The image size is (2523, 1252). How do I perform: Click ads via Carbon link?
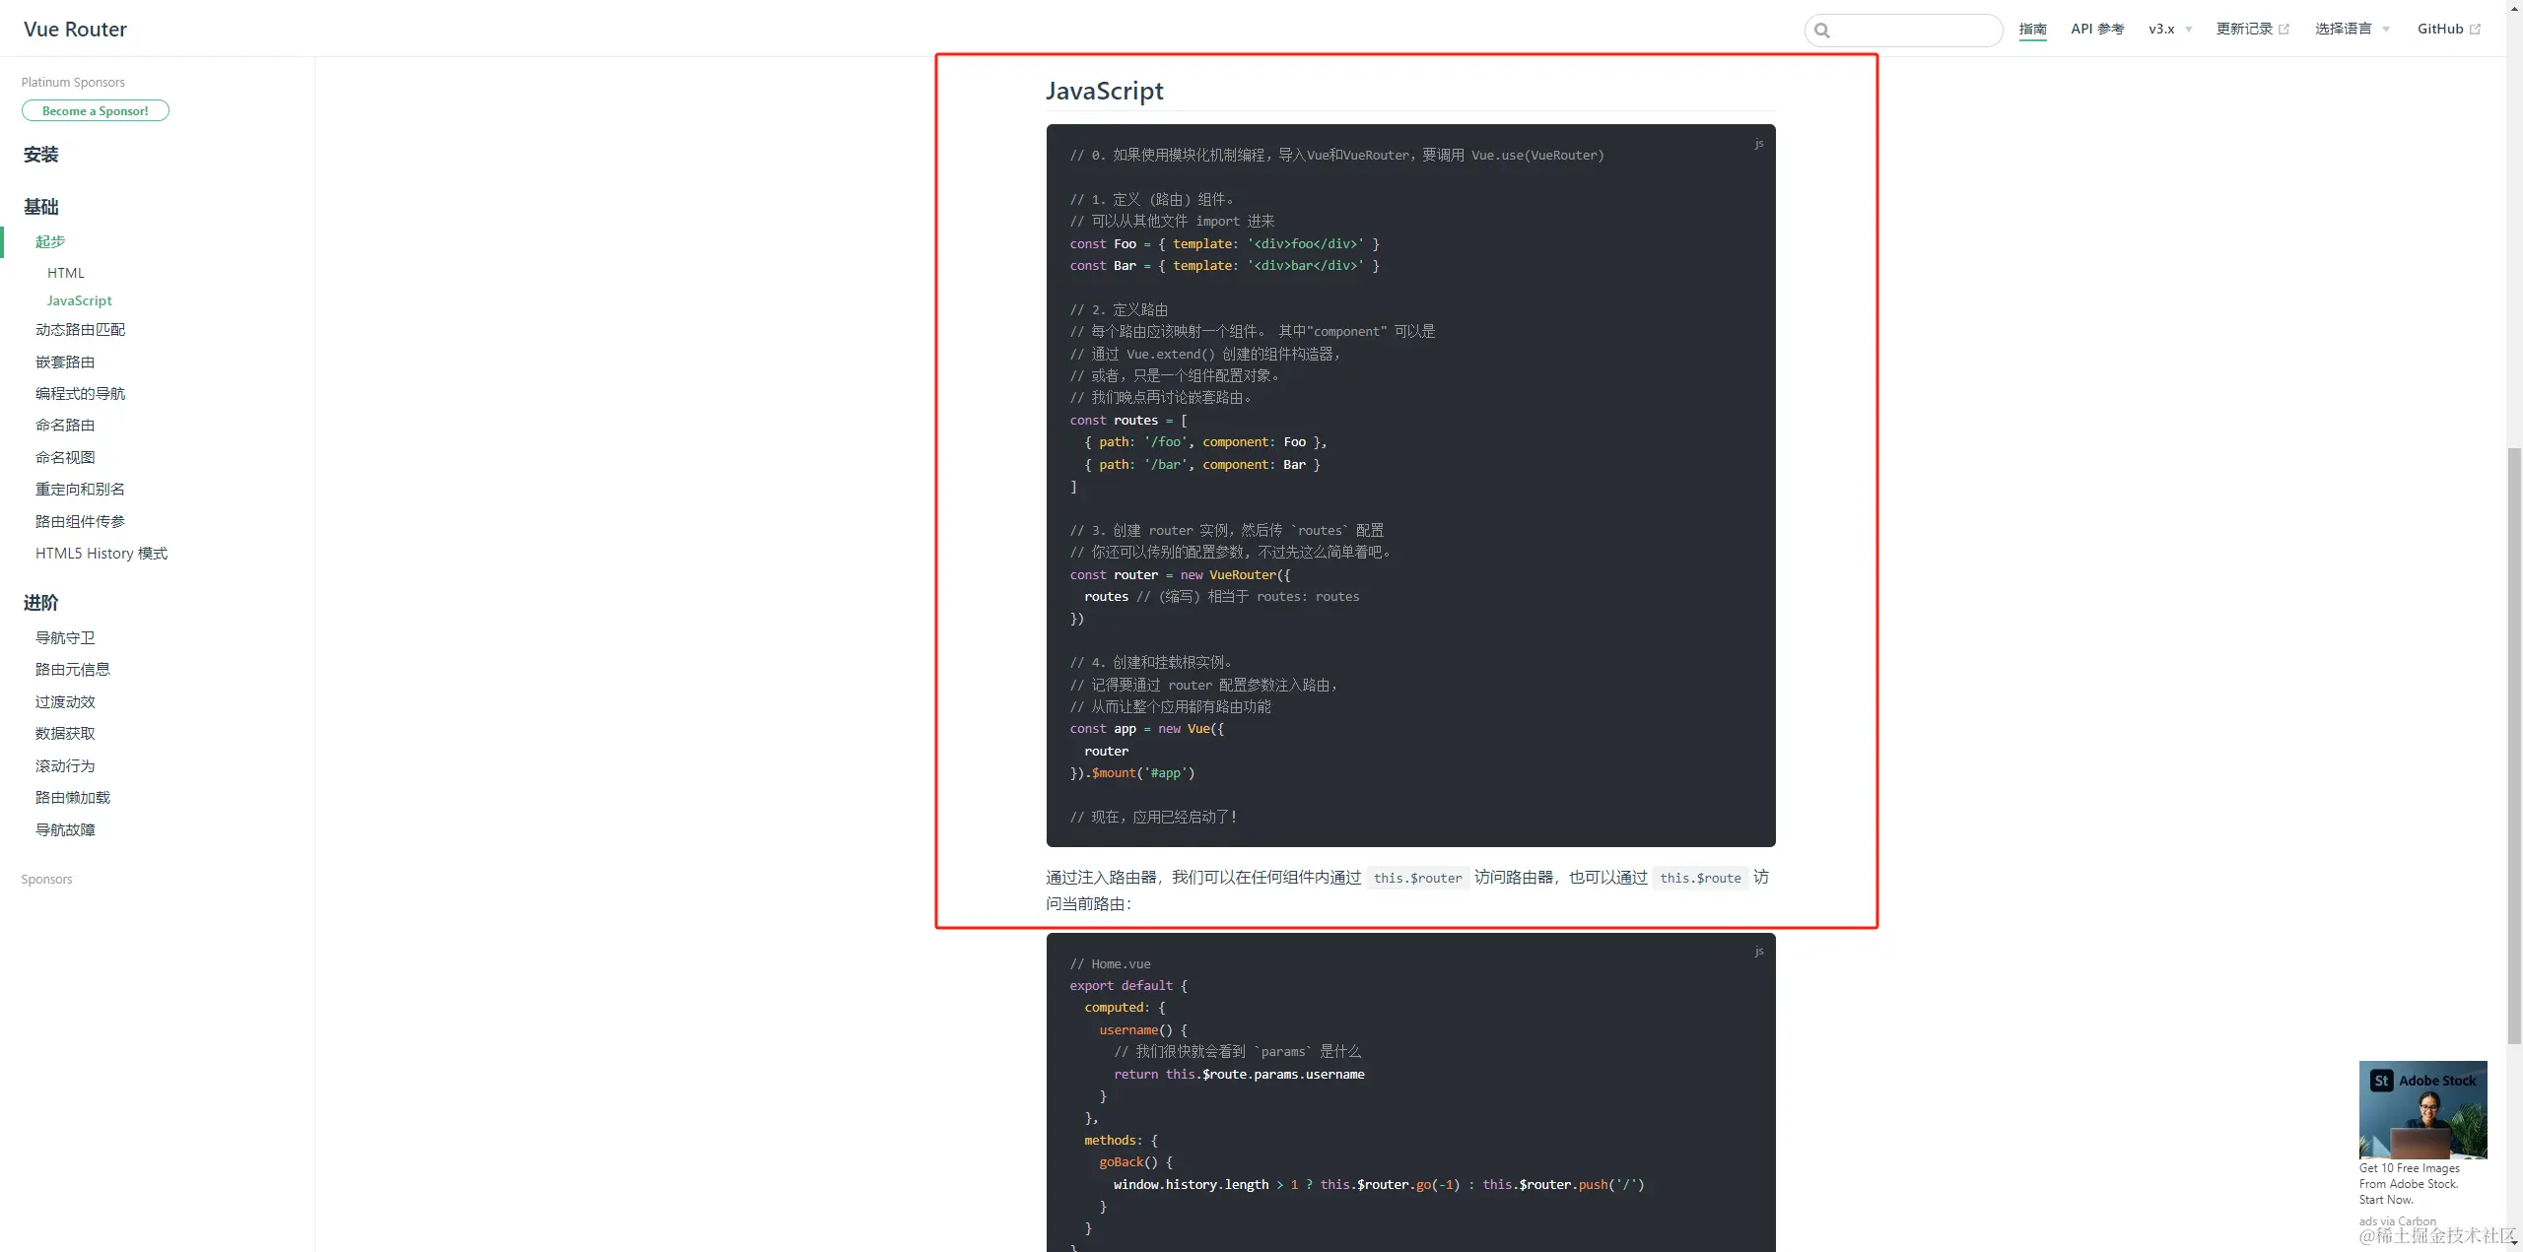(2397, 1220)
